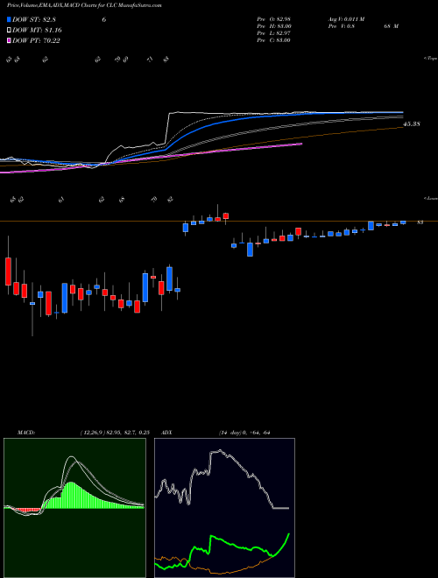Click the tall green MACD histogram peak
This screenshot has height=578, width=438.
pyautogui.click(x=71, y=495)
